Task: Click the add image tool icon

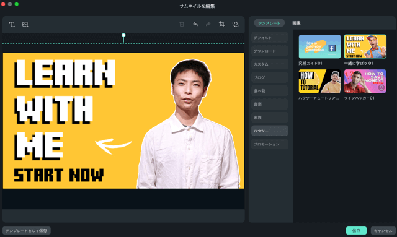Action: [25, 24]
